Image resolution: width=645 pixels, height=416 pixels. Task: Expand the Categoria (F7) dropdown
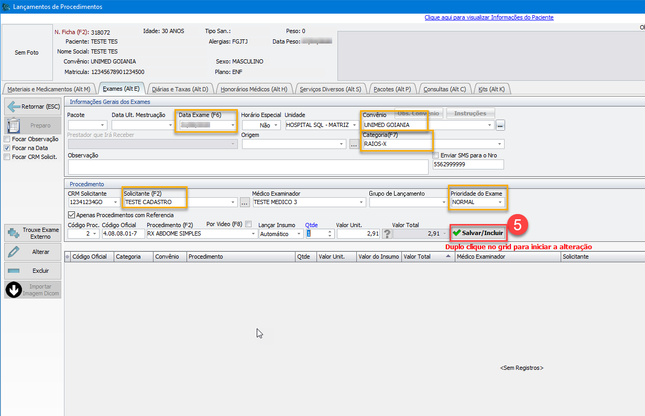[500, 144]
